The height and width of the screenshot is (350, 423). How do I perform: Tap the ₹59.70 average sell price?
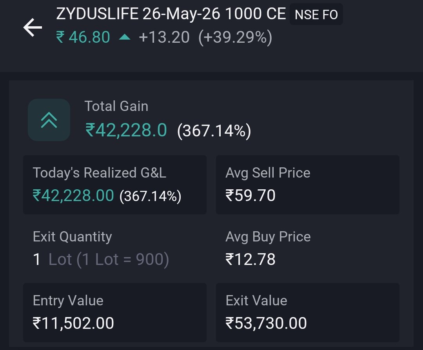(251, 196)
